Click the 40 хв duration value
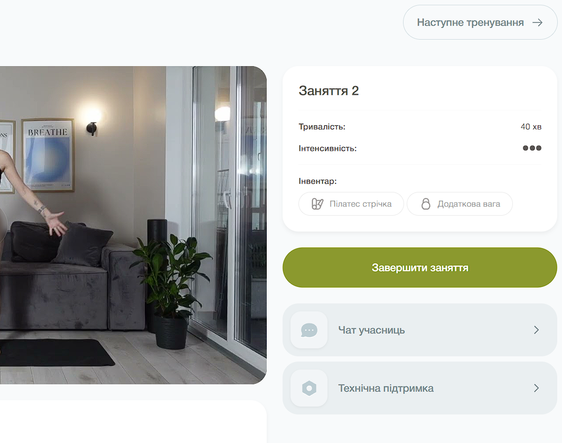 coord(531,127)
